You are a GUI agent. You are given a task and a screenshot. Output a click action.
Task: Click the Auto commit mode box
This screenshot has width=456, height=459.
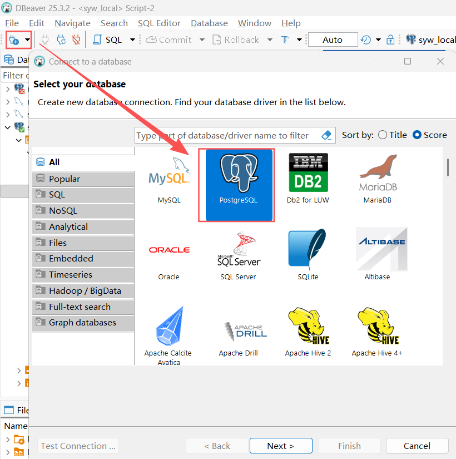click(x=333, y=40)
